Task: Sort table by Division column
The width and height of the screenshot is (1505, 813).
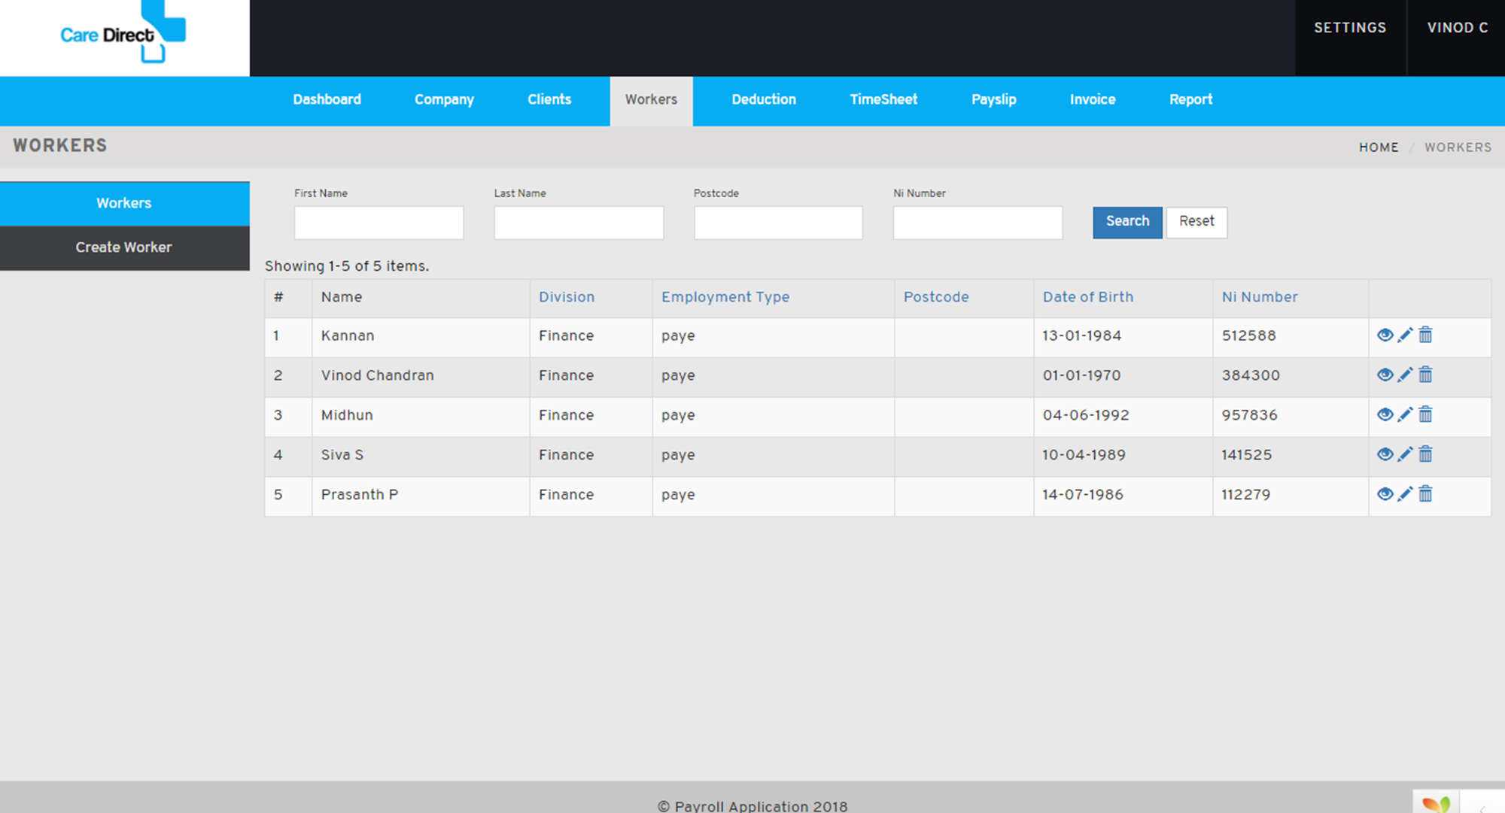Action: [567, 297]
